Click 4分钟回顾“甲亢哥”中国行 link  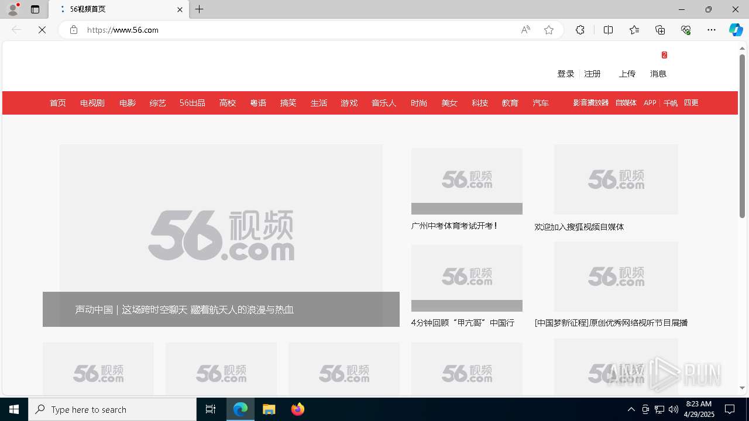point(462,323)
